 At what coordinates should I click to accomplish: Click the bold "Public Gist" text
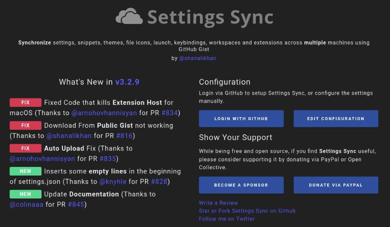point(115,125)
